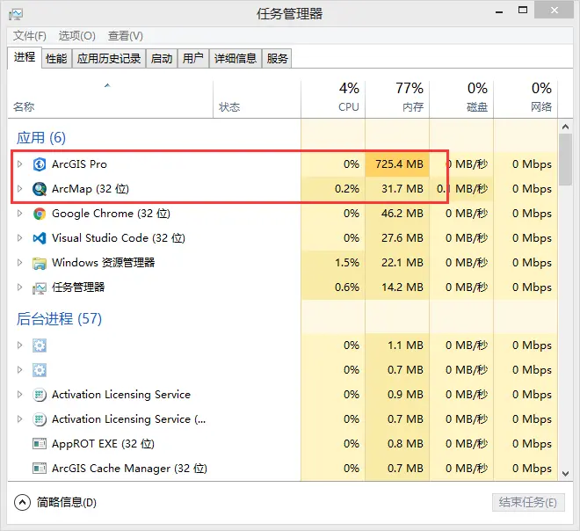This screenshot has width=580, height=531.
Task: Open the 选项(O) menu
Action: [77, 36]
